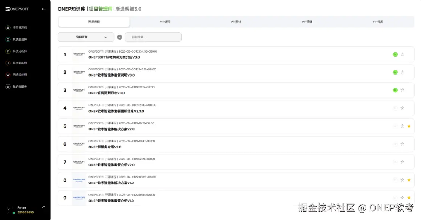The height and width of the screenshot is (220, 421).
Task: Open thumbnail of row 1 ONEPSOFT软考解决方案介绍V3.0
Action: [x=79, y=54]
